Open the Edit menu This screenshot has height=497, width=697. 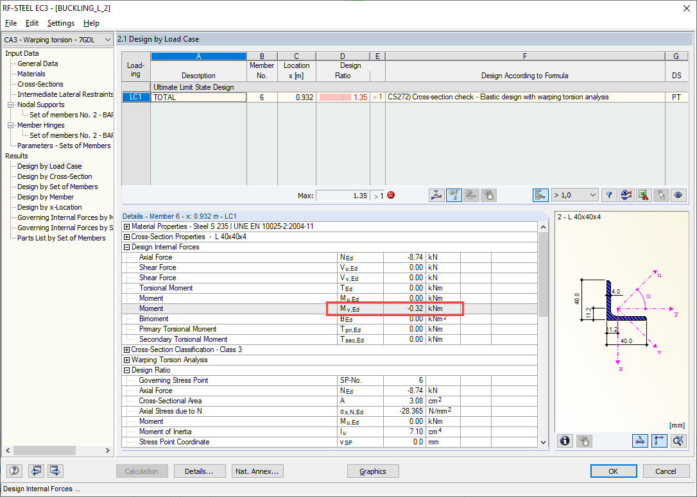(31, 23)
